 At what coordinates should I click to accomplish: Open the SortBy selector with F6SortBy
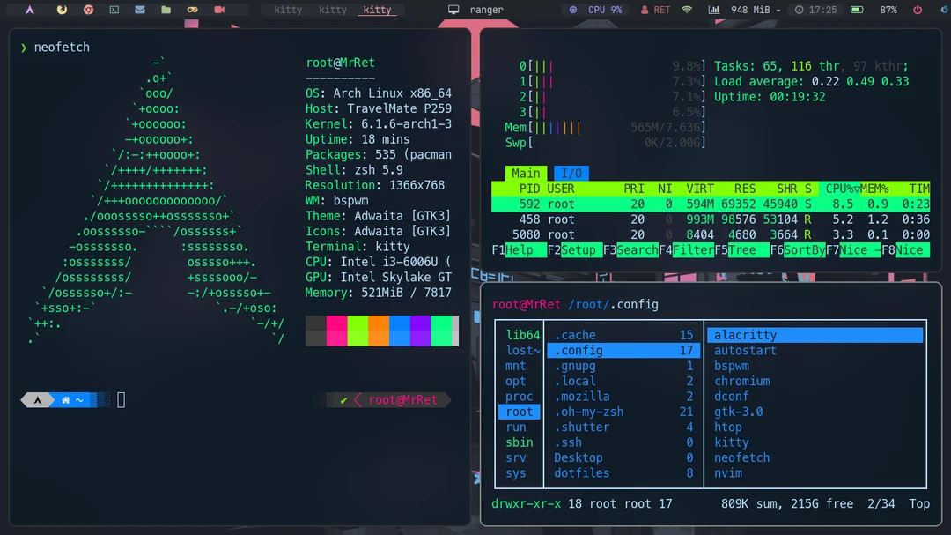(796, 250)
